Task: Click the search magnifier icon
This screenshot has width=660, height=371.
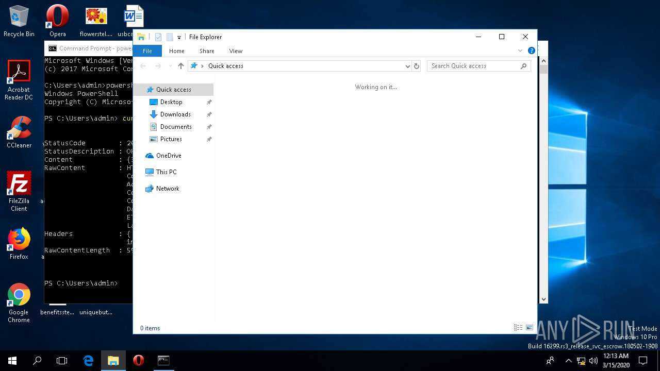Action: 523,66
